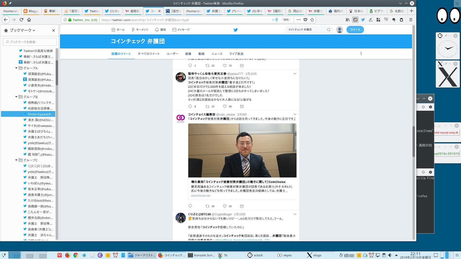
Task: Focus the bookmark search field
Action: 30,42
